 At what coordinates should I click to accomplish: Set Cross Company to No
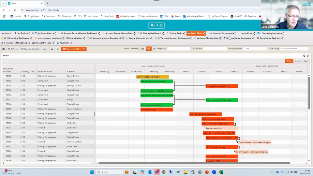coord(148,49)
